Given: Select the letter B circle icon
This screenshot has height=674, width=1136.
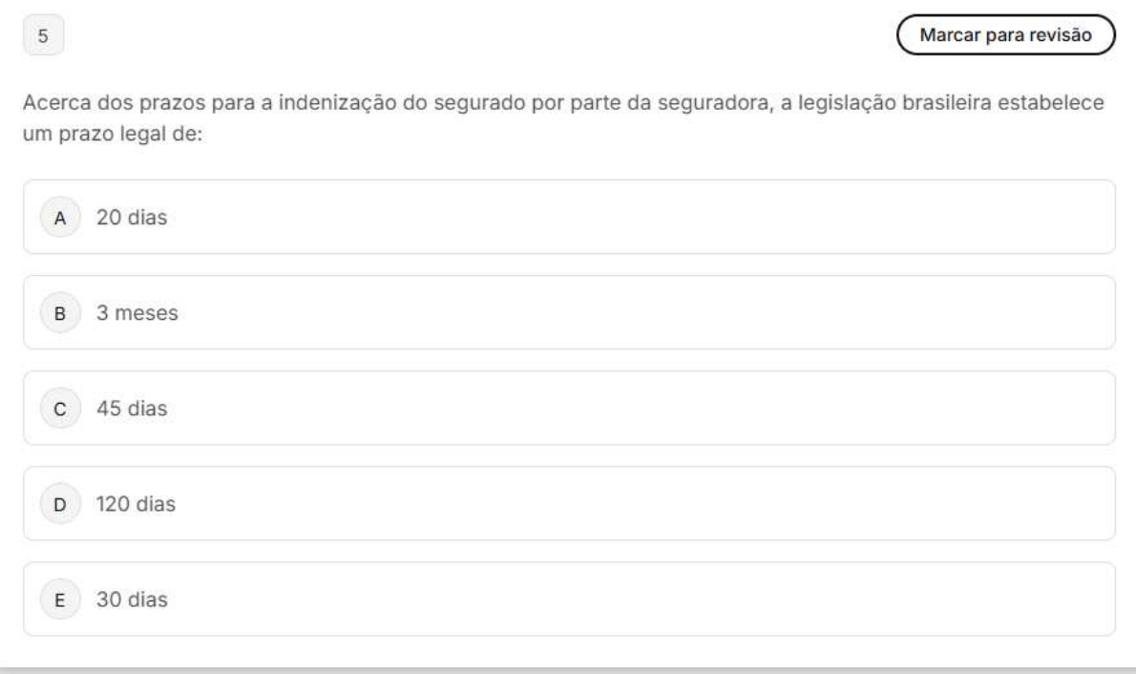Looking at the screenshot, I should point(61,313).
